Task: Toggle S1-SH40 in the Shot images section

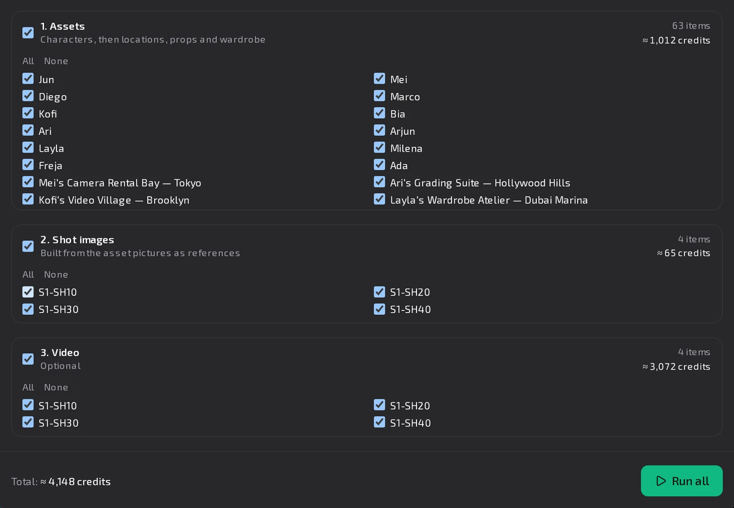Action: pyautogui.click(x=379, y=309)
